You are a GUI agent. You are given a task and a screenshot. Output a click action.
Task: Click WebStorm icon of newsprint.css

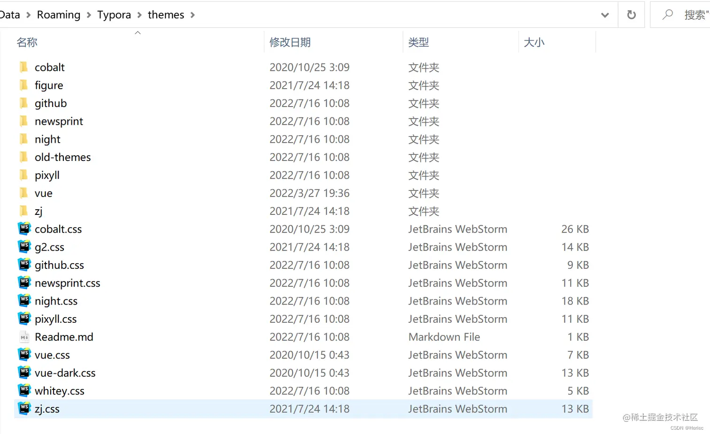point(24,282)
